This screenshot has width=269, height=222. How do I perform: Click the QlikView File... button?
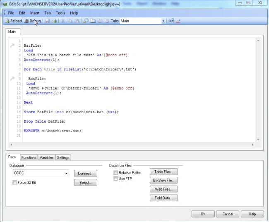(x=163, y=180)
